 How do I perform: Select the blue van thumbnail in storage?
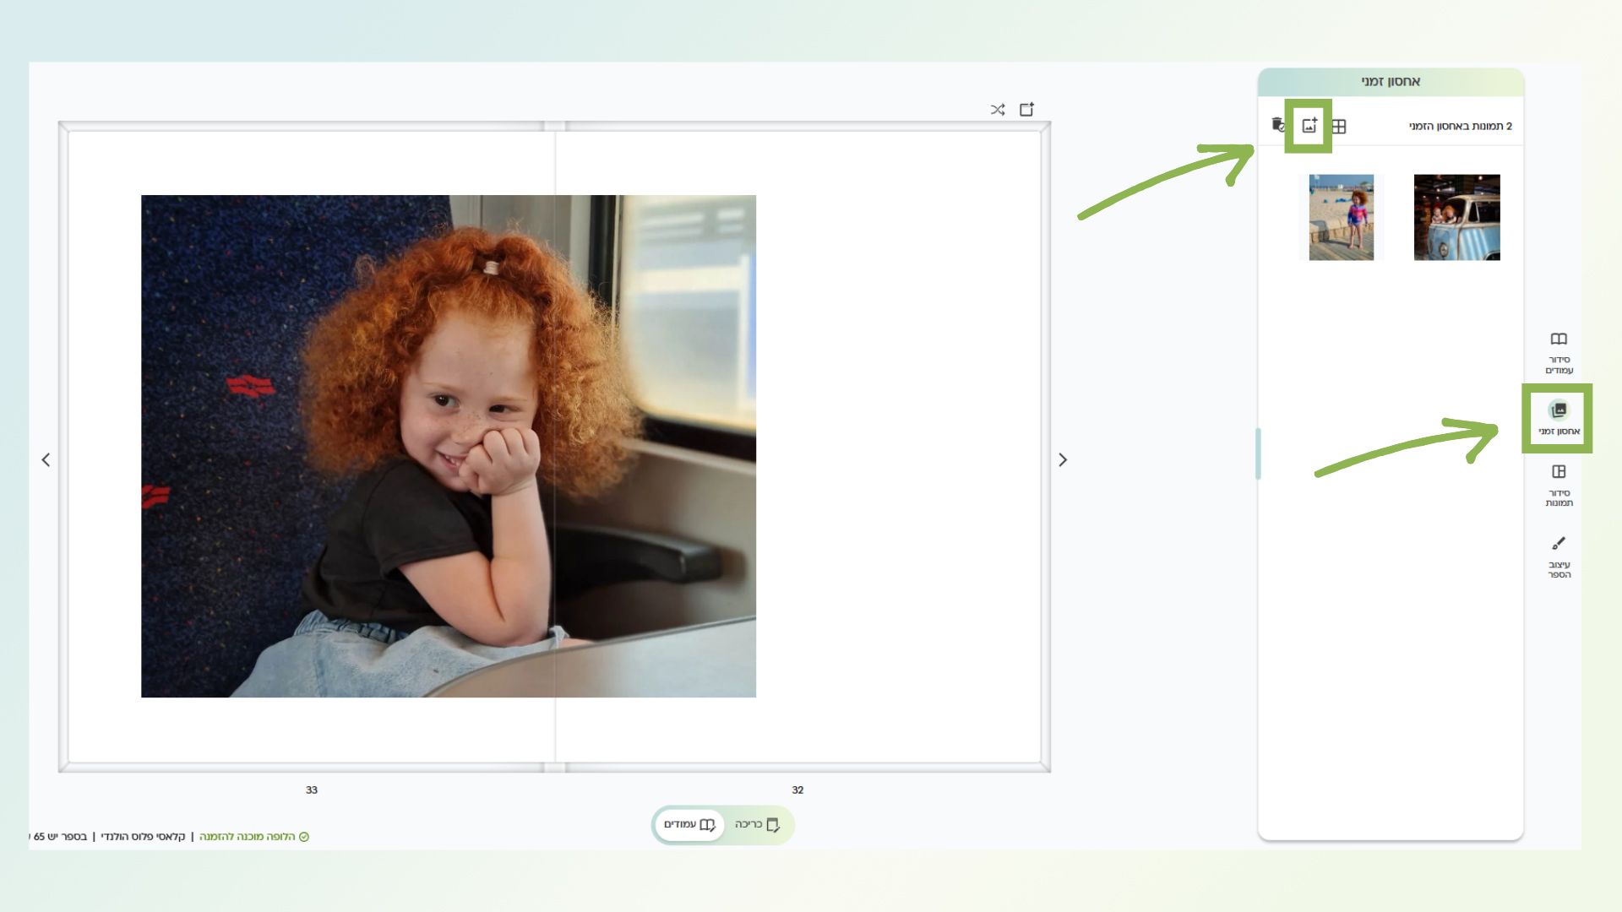point(1456,218)
